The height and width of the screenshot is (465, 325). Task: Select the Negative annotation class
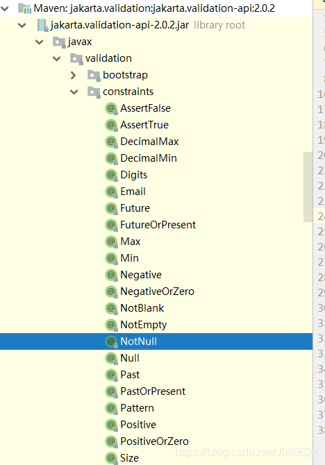(141, 275)
